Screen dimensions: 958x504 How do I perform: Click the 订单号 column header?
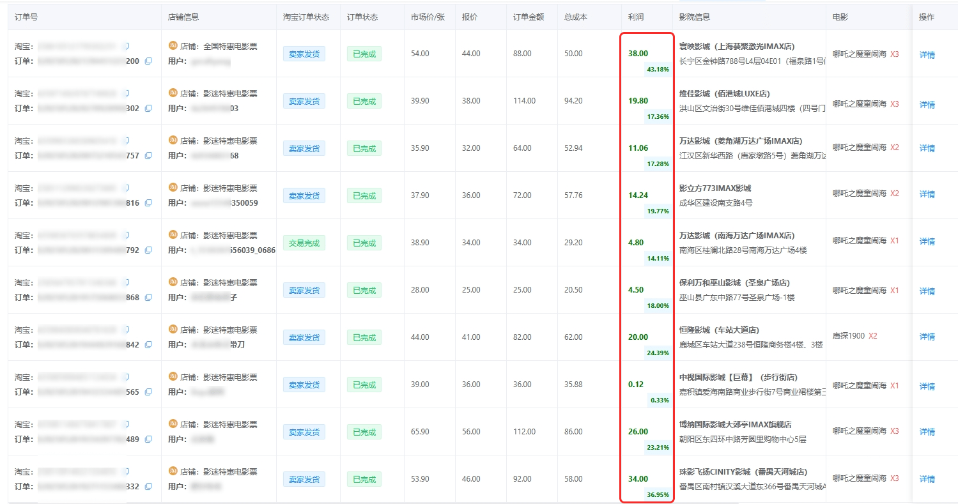tap(26, 17)
